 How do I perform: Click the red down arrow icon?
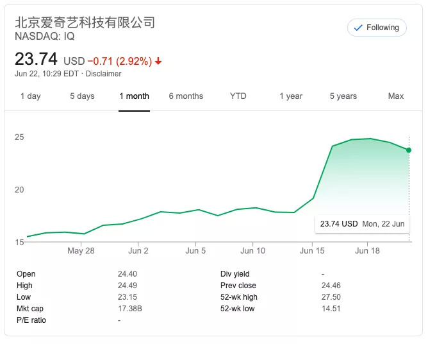coord(158,62)
